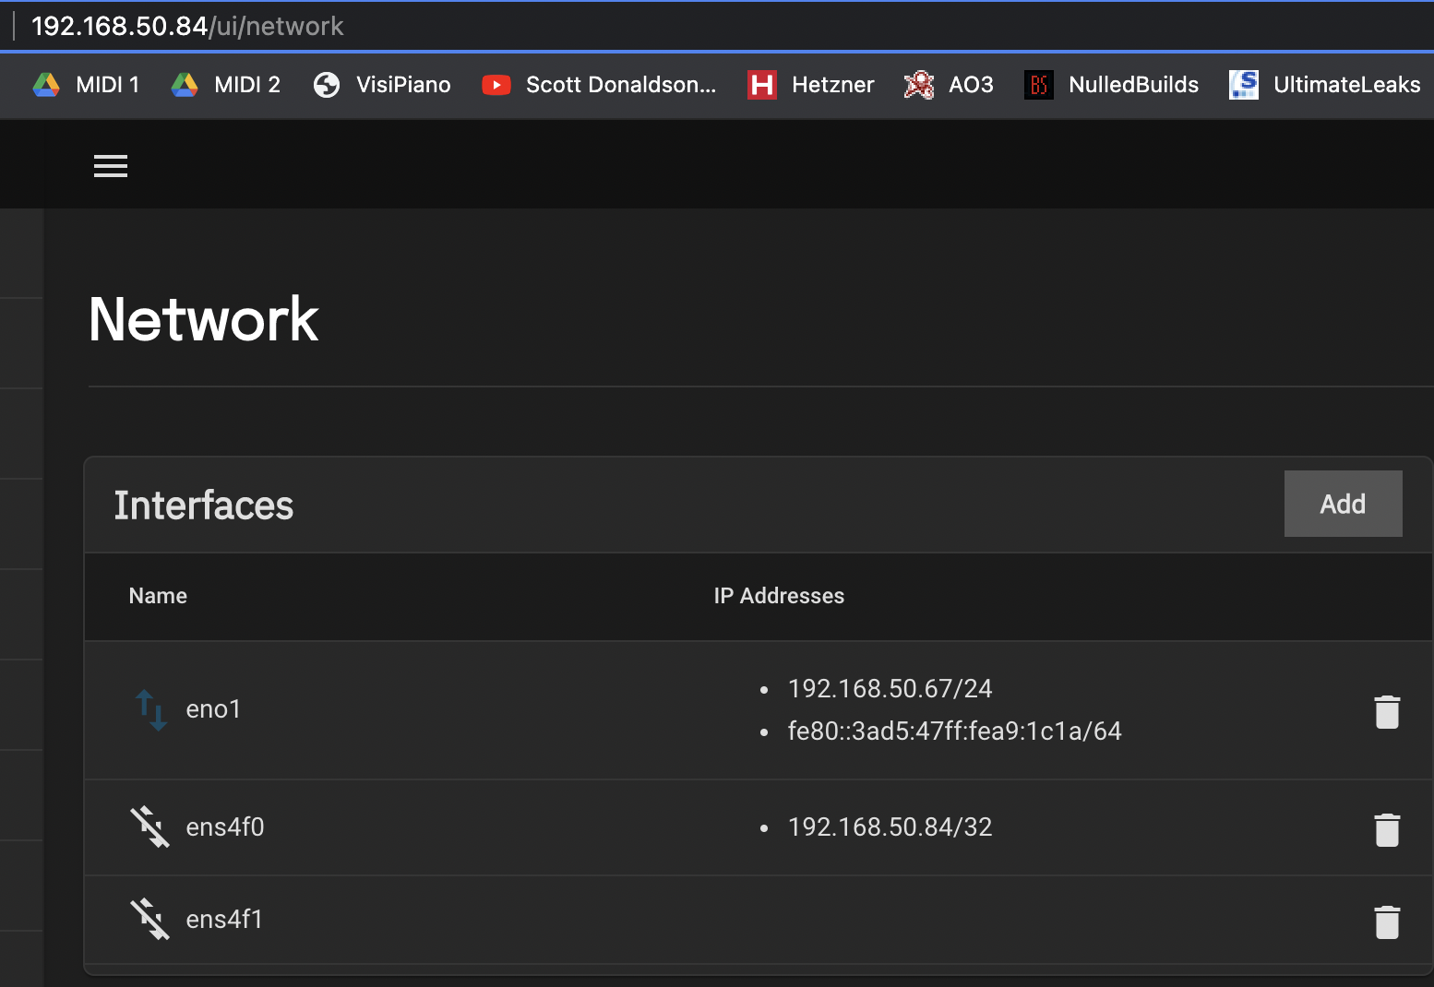Delete the ens4f0 interface with trash icon
This screenshot has height=987, width=1434.
[1387, 830]
